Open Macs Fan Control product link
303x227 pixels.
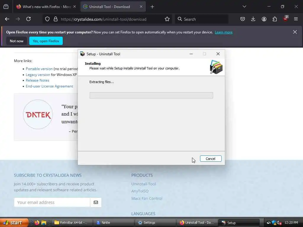[x=147, y=198]
